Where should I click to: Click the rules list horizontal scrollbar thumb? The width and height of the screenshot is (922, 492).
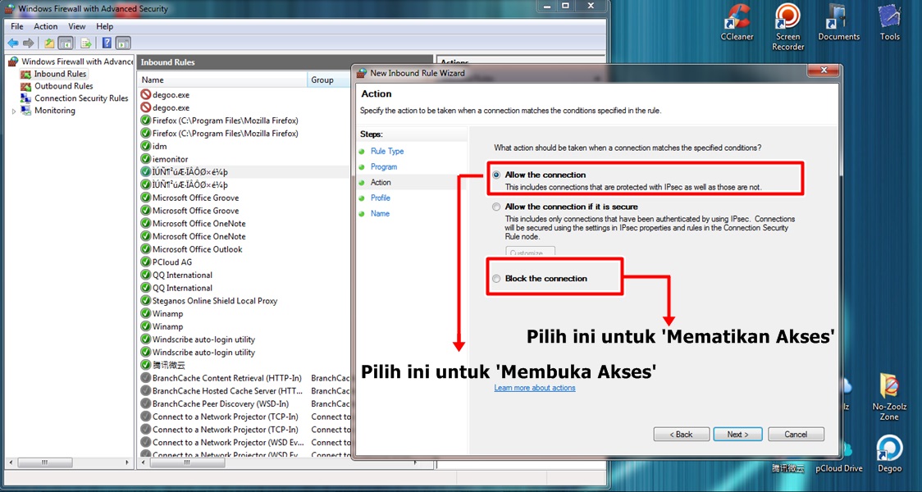pos(187,462)
